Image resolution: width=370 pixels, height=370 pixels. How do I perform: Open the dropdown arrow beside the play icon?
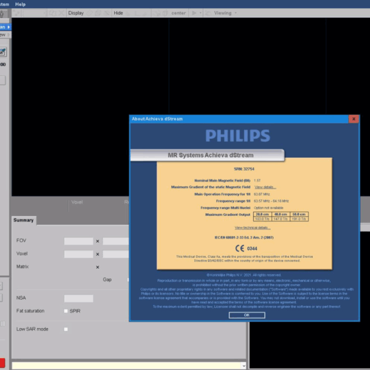200,13
